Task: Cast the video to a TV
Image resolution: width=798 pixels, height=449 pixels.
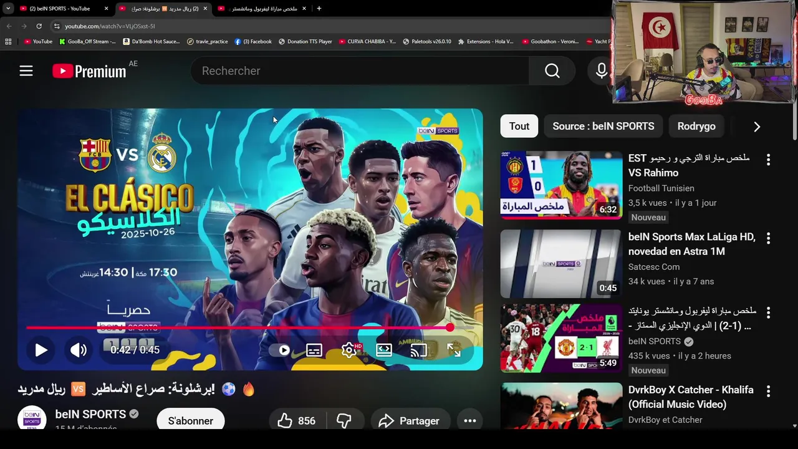Action: point(418,350)
